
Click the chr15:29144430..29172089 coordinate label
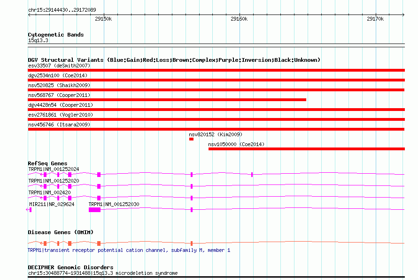(x=62, y=10)
